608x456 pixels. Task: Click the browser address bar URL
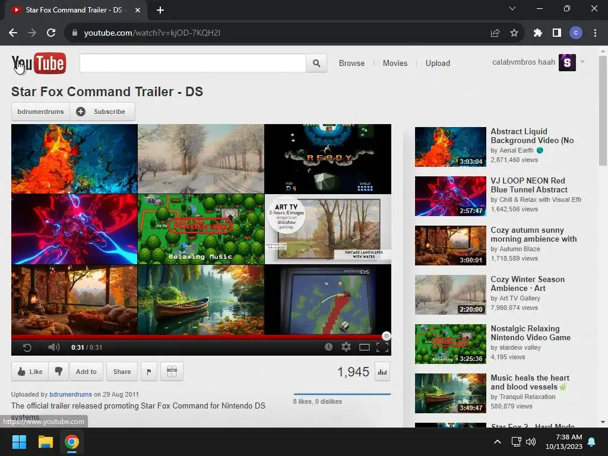tap(152, 33)
